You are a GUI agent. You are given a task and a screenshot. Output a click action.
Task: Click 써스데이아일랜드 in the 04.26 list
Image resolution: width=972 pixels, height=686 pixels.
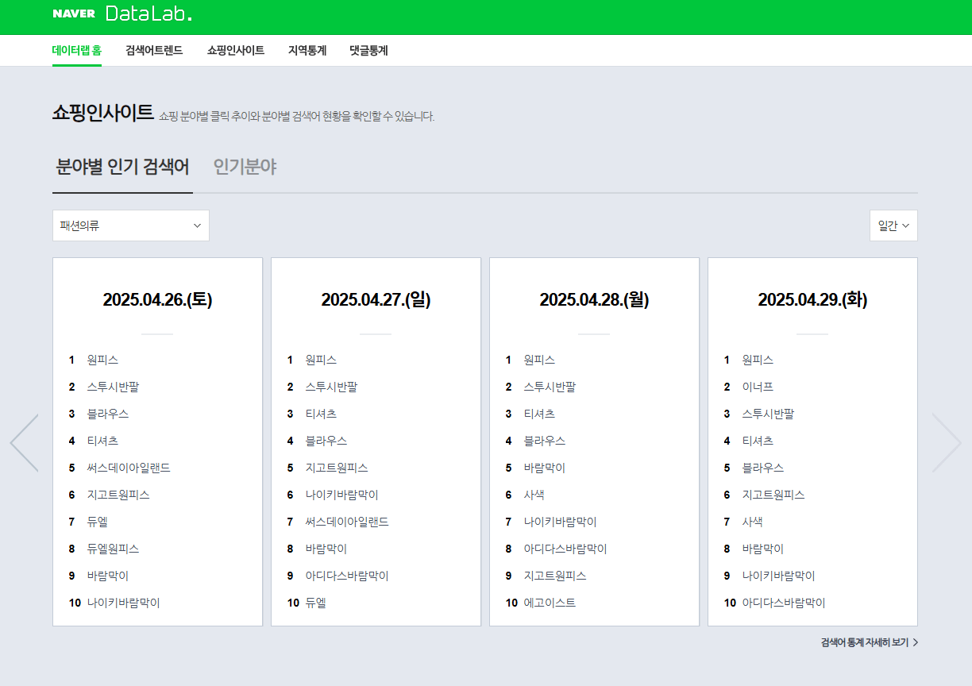coord(129,468)
